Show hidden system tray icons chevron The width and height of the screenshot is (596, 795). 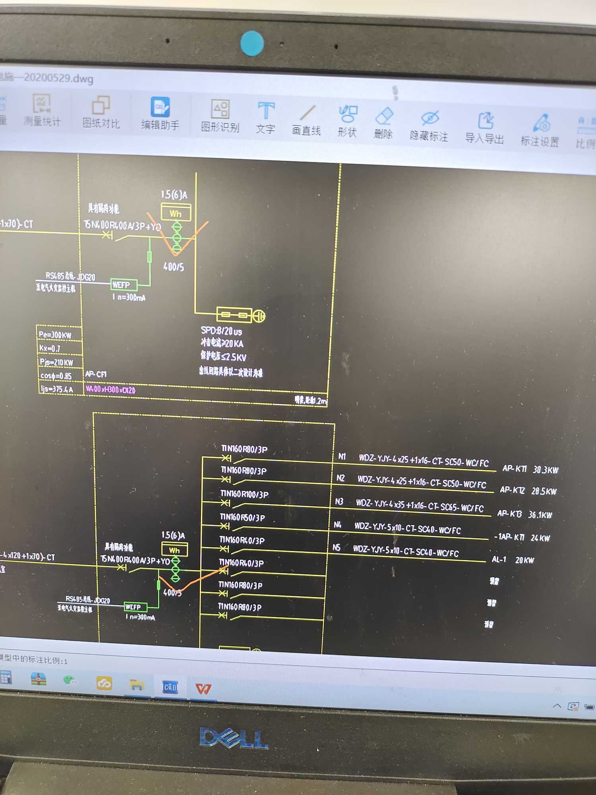point(557,706)
